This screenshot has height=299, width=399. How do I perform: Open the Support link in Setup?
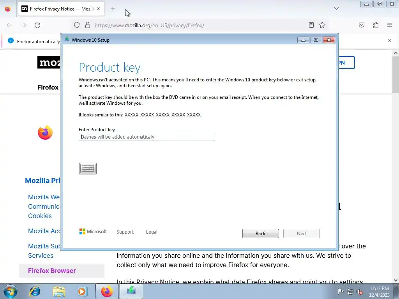pos(125,232)
